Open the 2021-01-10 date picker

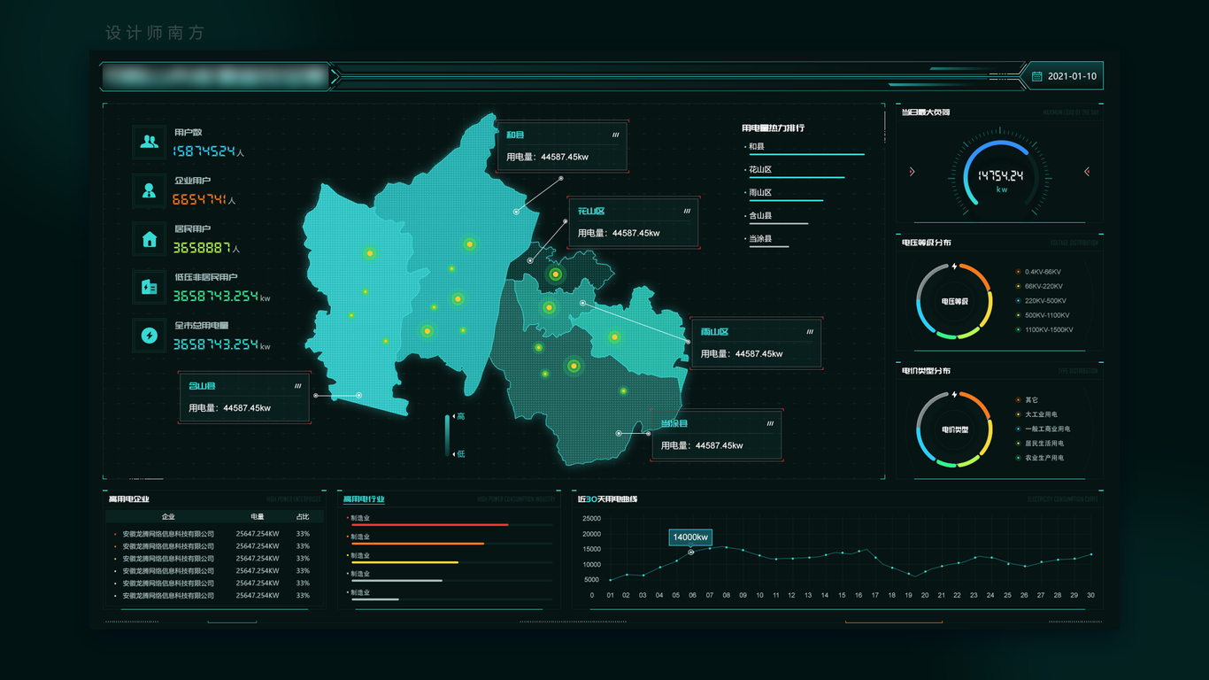pyautogui.click(x=1064, y=76)
